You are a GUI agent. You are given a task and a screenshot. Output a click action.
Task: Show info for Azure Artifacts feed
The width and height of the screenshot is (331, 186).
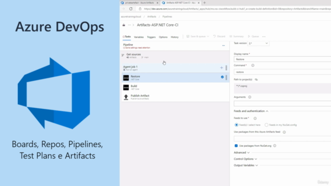click(x=284, y=132)
